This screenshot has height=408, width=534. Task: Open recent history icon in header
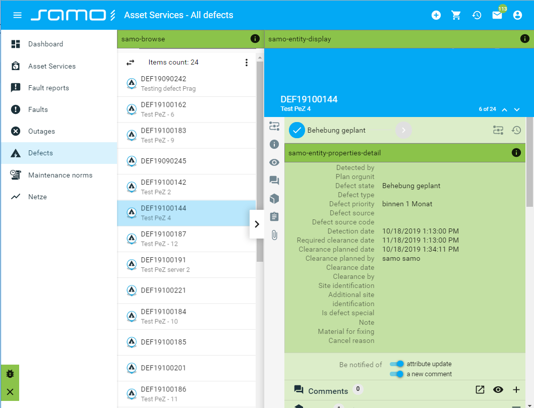tap(477, 15)
